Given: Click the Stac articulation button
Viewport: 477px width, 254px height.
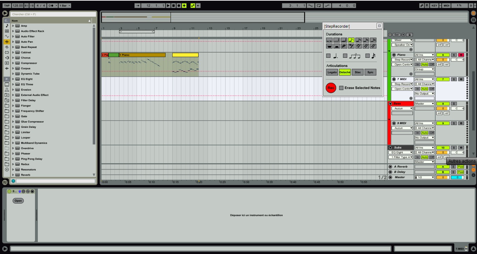Looking at the screenshot, I should coord(357,73).
